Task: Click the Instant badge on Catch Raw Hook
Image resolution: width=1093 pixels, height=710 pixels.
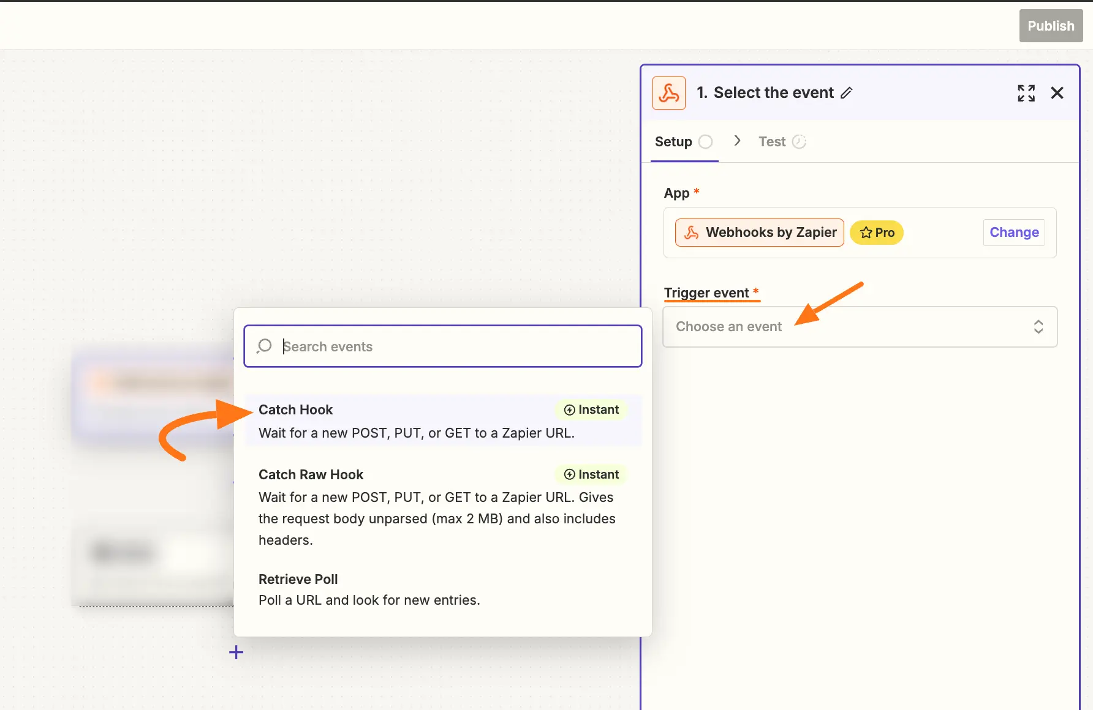Action: (x=591, y=474)
